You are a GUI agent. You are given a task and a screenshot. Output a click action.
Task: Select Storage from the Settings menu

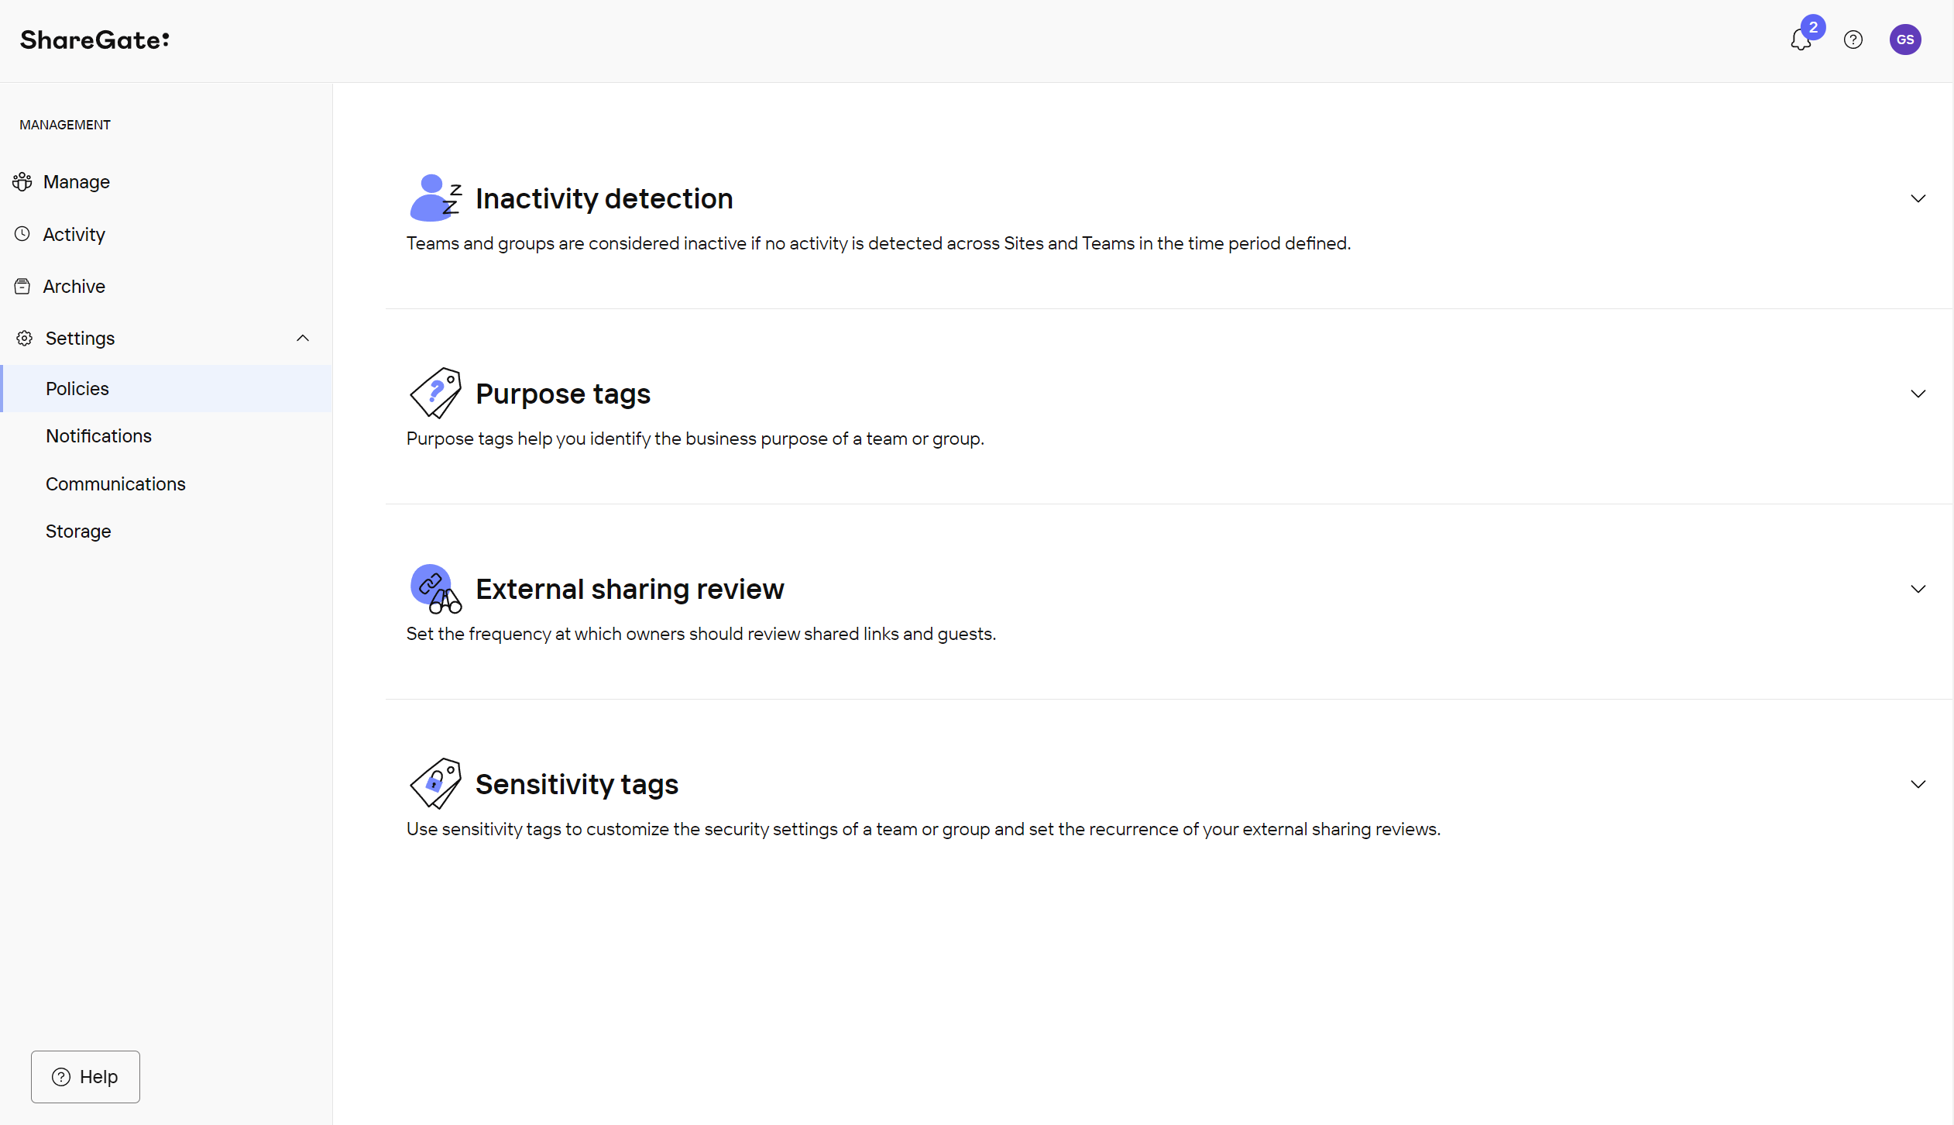pos(77,531)
